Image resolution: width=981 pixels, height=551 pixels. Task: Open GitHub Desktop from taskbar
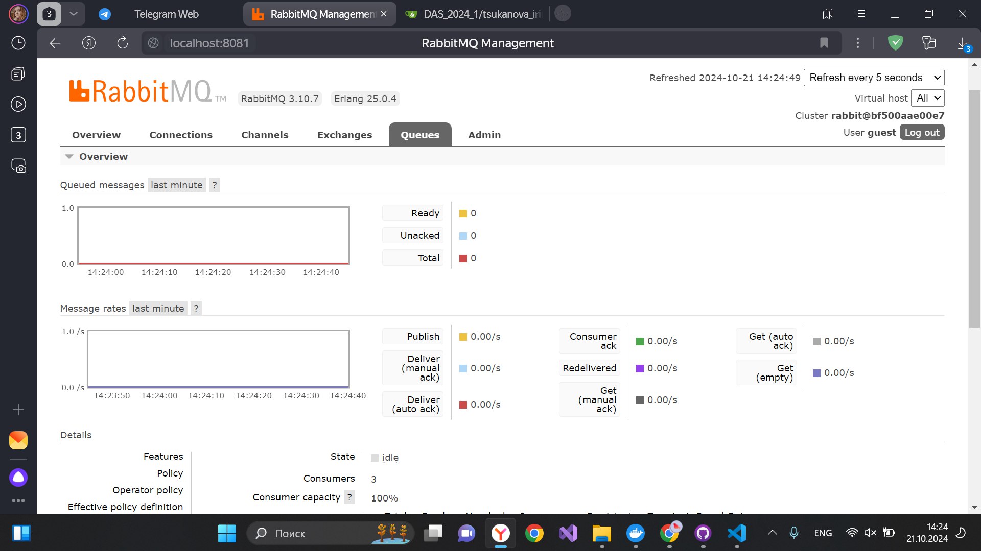point(703,533)
